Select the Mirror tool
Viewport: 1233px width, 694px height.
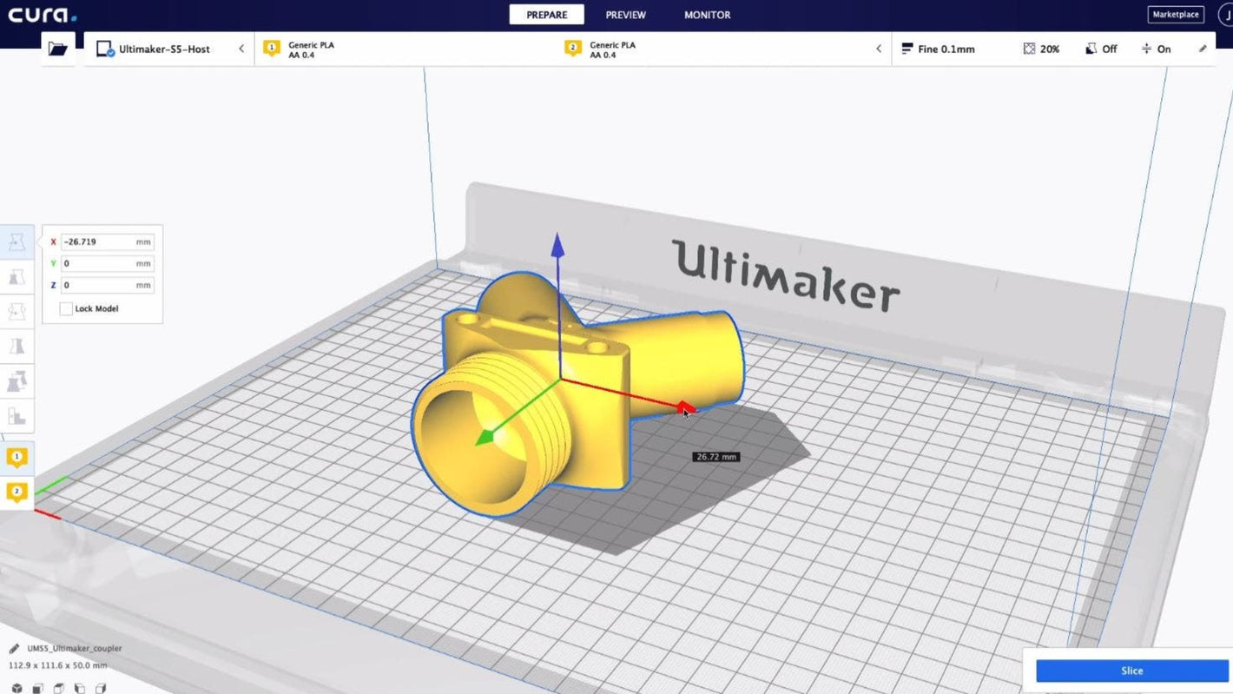tap(17, 346)
